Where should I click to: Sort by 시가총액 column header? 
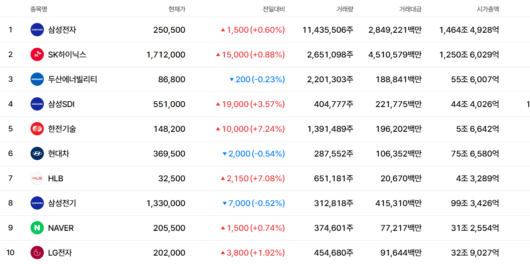coord(487,9)
